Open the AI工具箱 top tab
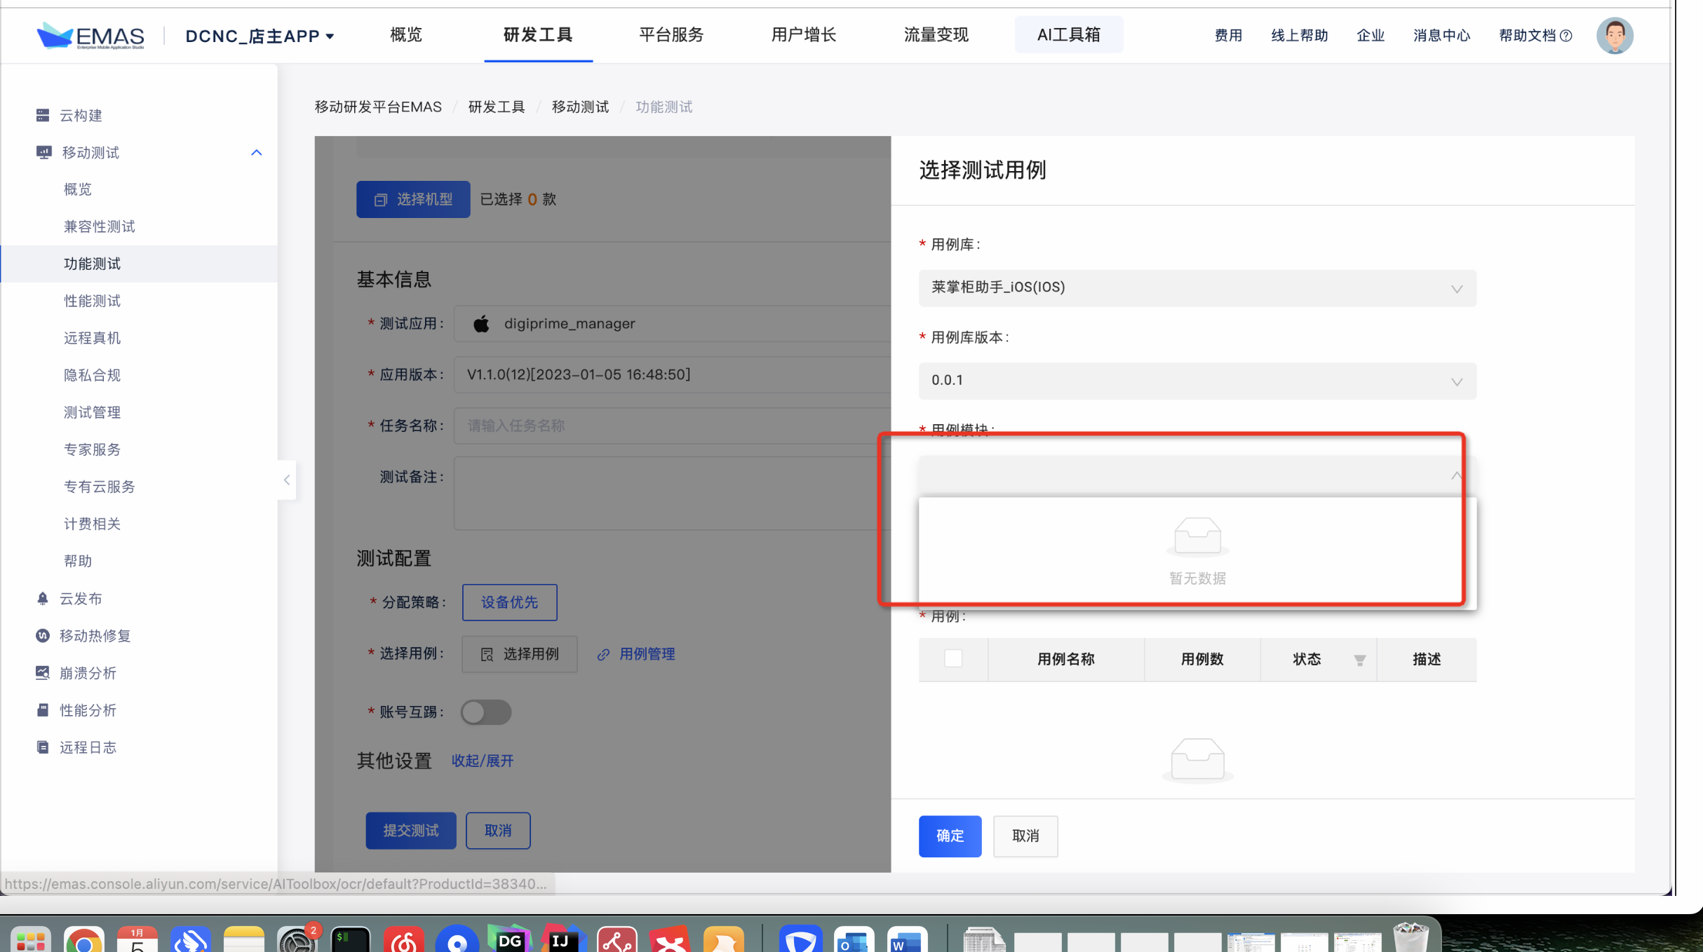Viewport: 1703px width, 952px height. coord(1068,34)
